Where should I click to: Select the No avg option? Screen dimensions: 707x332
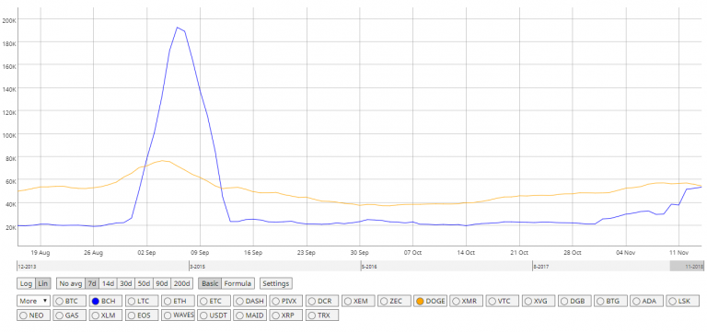tap(71, 284)
